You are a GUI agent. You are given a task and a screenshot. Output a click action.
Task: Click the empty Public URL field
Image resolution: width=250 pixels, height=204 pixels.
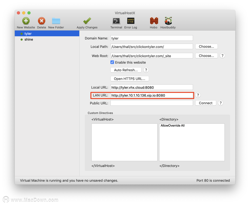click(x=152, y=103)
